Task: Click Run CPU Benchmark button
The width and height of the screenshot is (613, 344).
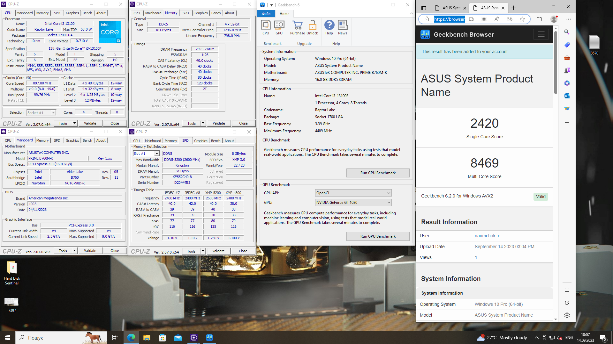Action: click(378, 173)
